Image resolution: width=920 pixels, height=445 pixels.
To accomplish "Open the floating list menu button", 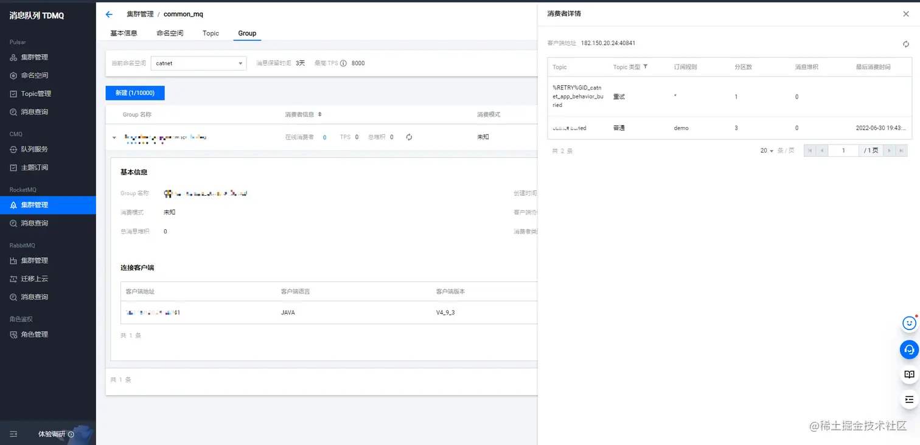I will point(909,399).
